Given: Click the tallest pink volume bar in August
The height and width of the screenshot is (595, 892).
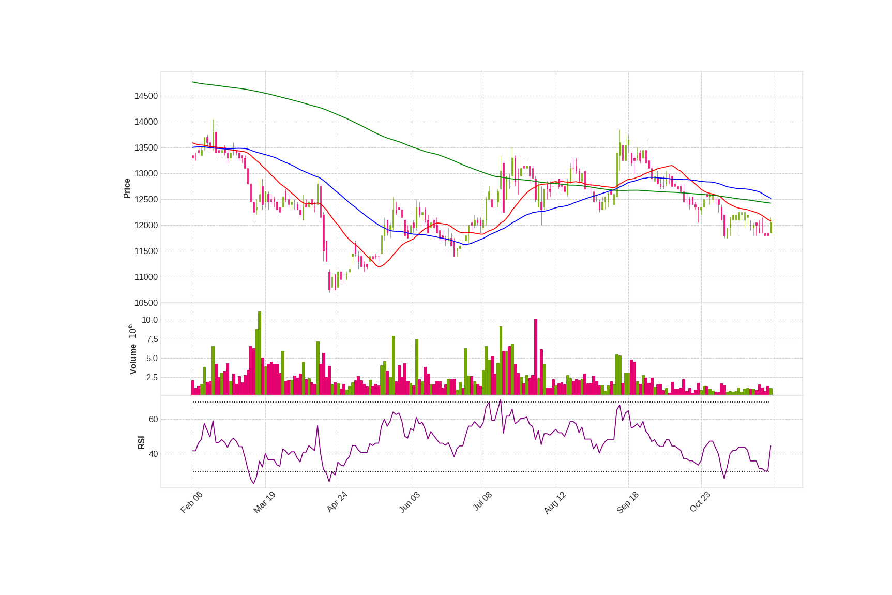Looking at the screenshot, I should tap(536, 356).
